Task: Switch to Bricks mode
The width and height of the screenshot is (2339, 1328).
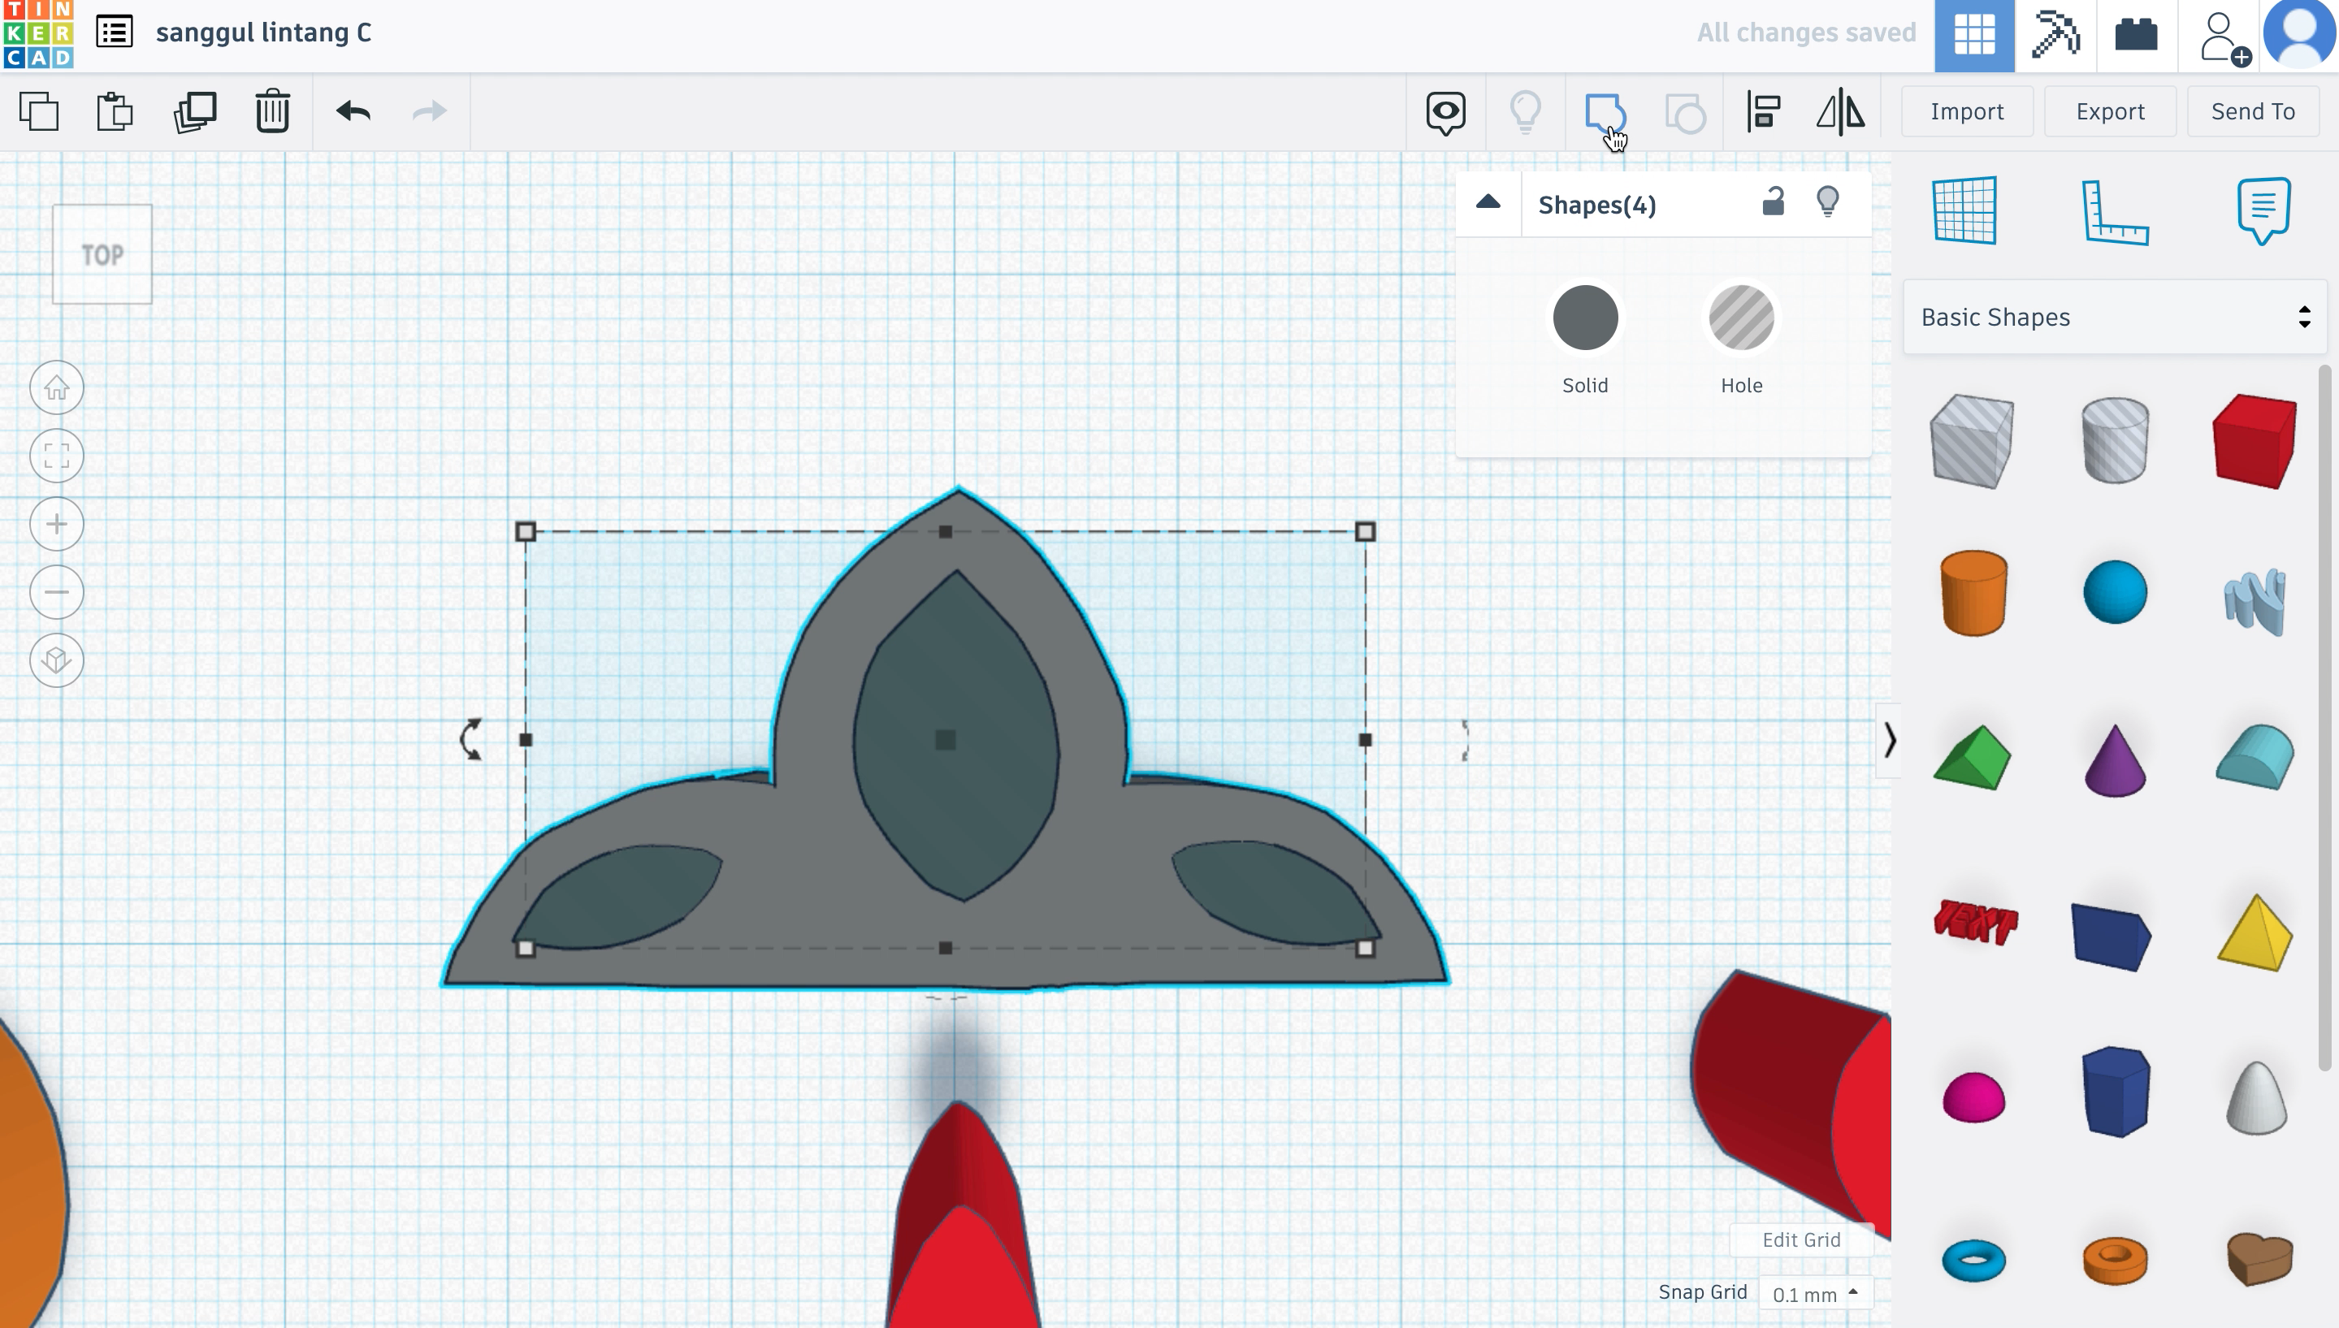Action: [x=2137, y=36]
